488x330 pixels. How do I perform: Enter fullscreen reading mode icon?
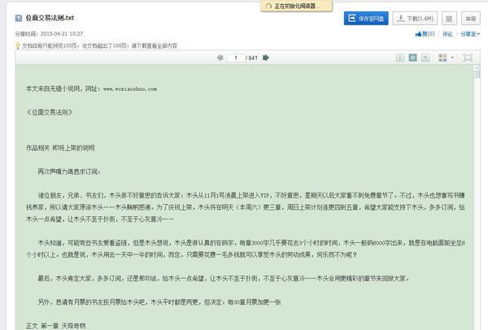pos(468,58)
